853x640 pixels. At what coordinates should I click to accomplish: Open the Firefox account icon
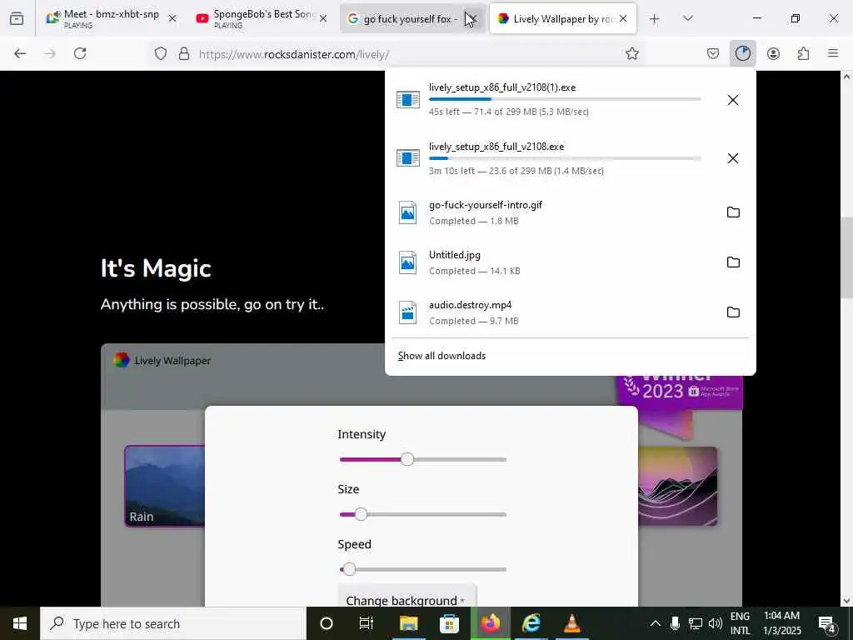(x=773, y=53)
